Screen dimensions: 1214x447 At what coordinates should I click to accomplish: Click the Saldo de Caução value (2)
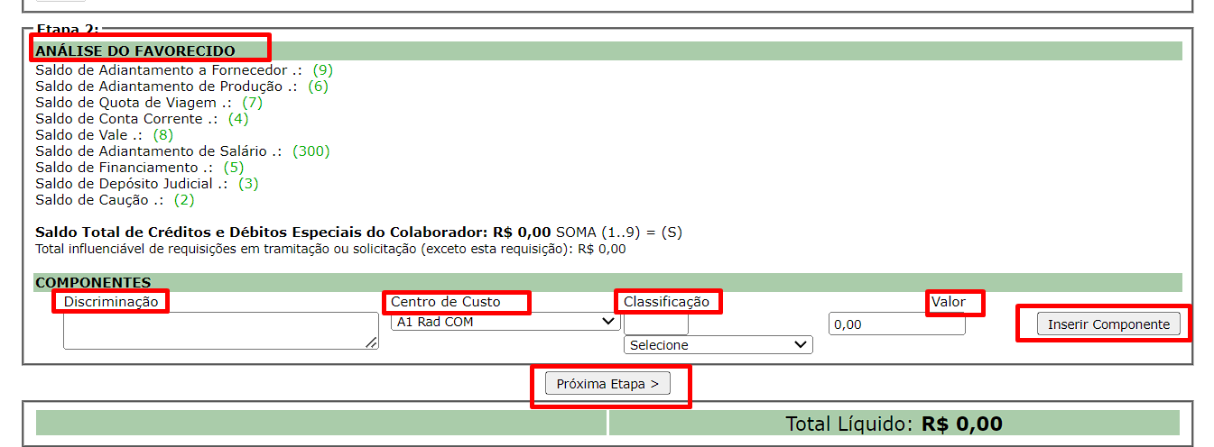click(184, 200)
